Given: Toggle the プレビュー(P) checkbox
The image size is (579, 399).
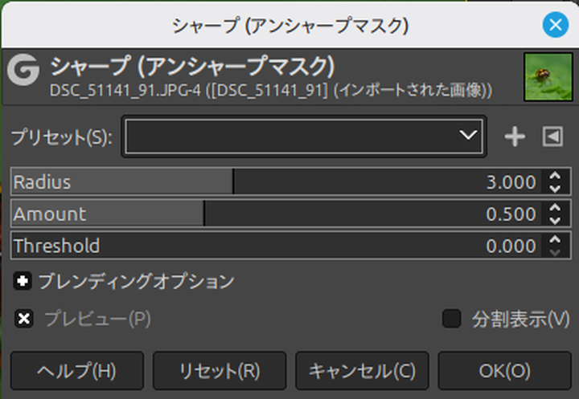Looking at the screenshot, I should [x=24, y=319].
